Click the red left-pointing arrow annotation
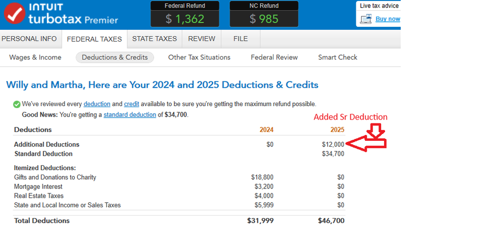This screenshot has height=242, width=495. [x=366, y=144]
